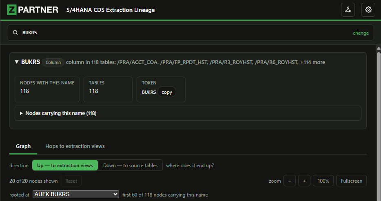Select Down — to source tables direction
Screen dimensions: 381x201
[x=130, y=165]
